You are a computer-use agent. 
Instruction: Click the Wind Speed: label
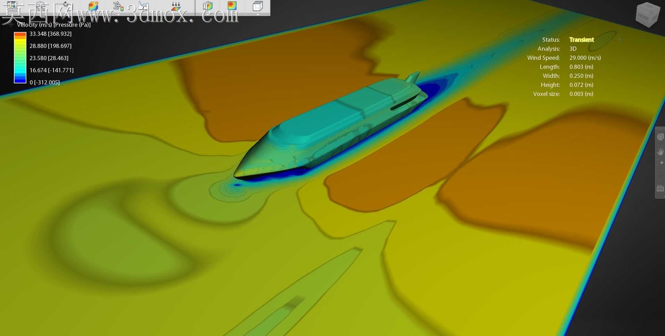point(543,58)
